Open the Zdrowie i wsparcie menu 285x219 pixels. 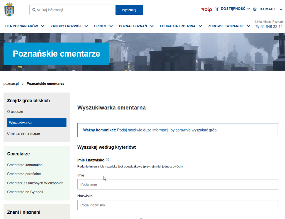click(x=226, y=26)
